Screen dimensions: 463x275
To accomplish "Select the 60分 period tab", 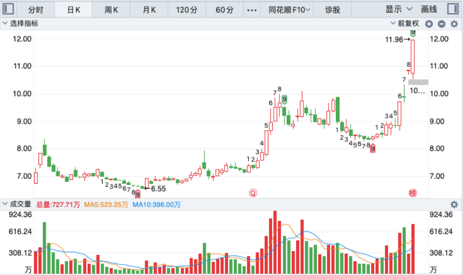I will pyautogui.click(x=224, y=9).
